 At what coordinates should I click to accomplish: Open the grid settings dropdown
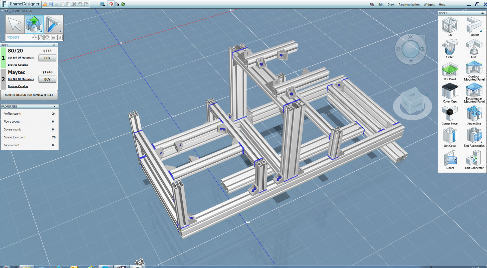coord(103,4)
